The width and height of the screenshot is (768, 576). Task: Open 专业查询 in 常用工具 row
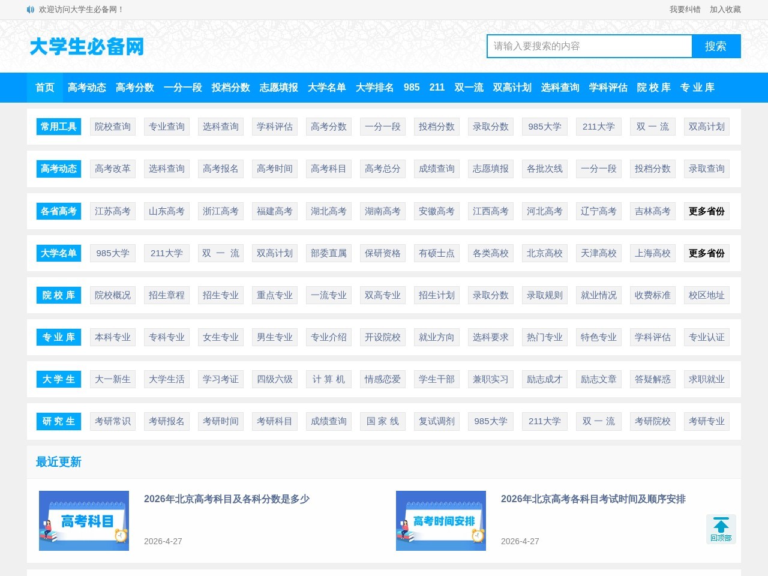pyautogui.click(x=167, y=127)
